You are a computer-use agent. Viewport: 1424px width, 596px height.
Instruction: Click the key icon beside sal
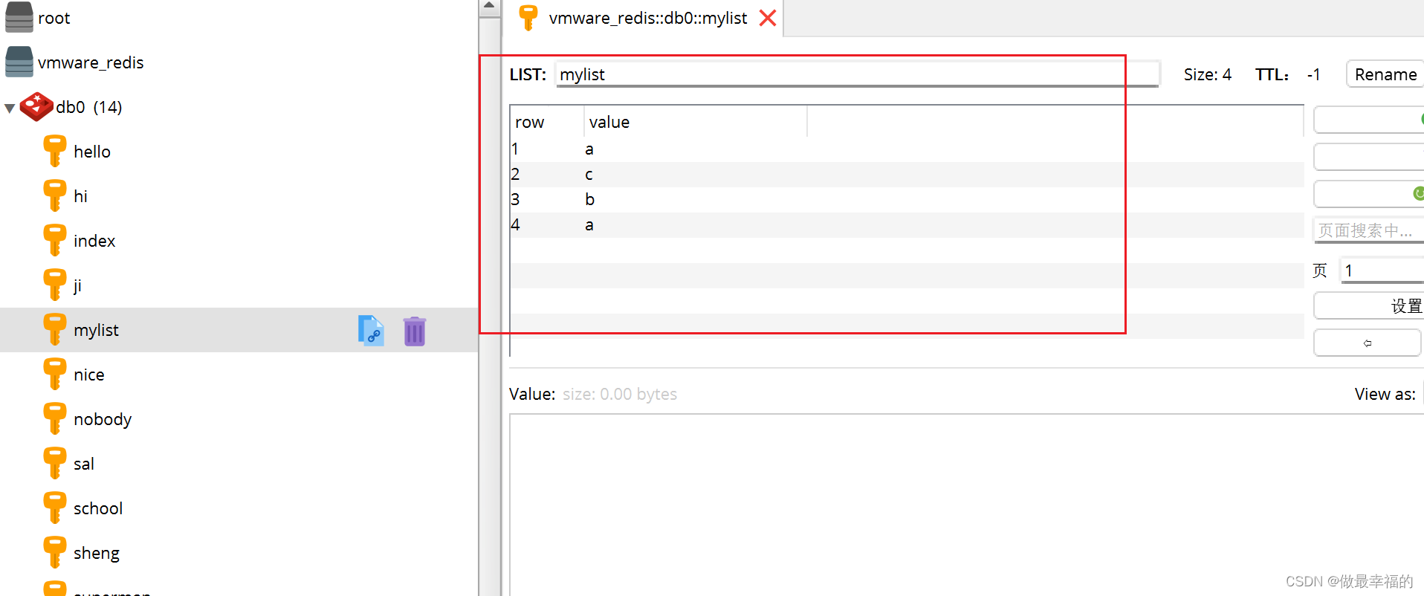coord(54,463)
